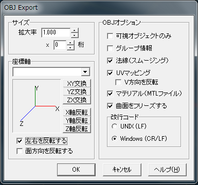
Task: Click the 拡大率 value field showing 1.000
Action: coord(56,32)
